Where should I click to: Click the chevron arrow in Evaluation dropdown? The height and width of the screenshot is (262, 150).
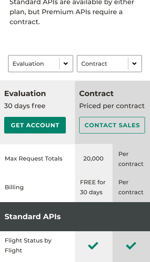[x=66, y=64]
